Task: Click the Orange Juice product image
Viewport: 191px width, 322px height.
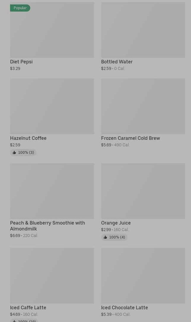Action: 143,191
